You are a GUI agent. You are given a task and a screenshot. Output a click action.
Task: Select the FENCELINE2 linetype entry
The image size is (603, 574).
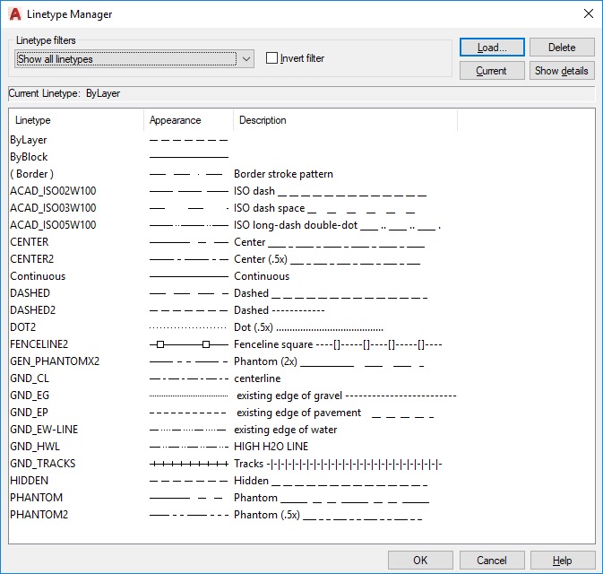tap(39, 344)
